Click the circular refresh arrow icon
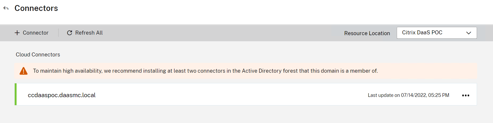493x123 pixels. pos(70,33)
